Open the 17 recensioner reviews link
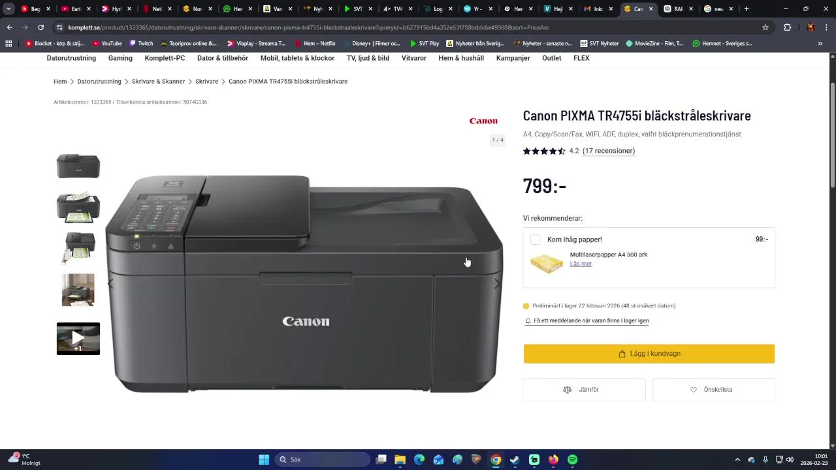Image resolution: width=836 pixels, height=470 pixels. coord(609,151)
